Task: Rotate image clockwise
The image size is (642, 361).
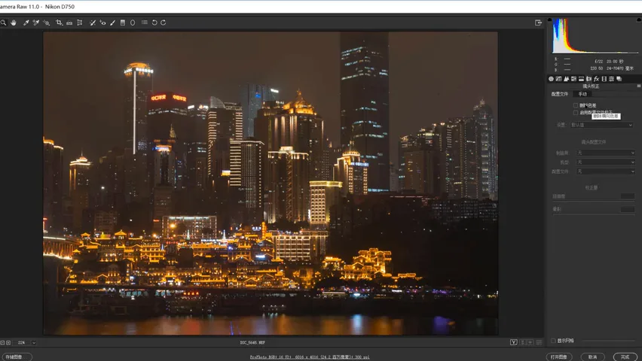Action: [163, 23]
